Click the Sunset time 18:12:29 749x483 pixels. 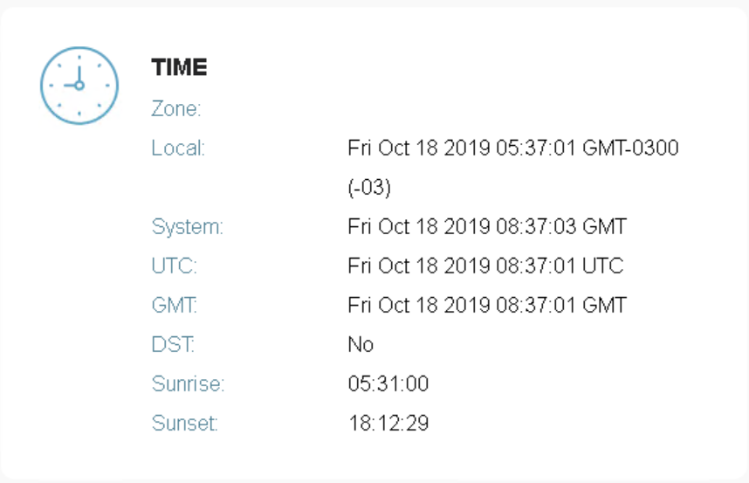tap(388, 424)
